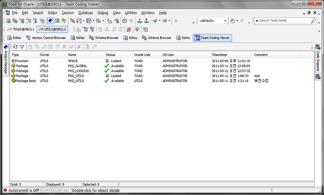
Task: Open the Debug menu
Action: (103, 13)
